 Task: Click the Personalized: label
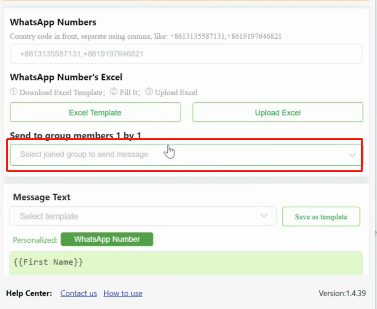tap(35, 240)
